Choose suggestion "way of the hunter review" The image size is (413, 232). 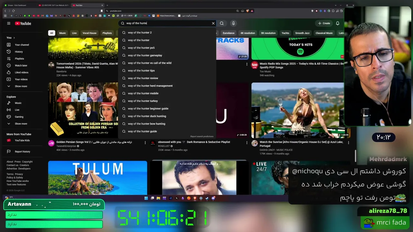point(167,78)
